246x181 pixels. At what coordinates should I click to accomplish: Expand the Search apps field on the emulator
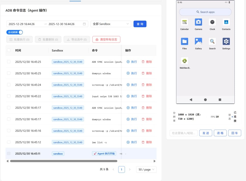(205, 12)
